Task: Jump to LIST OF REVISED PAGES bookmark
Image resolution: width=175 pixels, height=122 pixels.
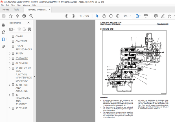Action: [x=24, y=48]
